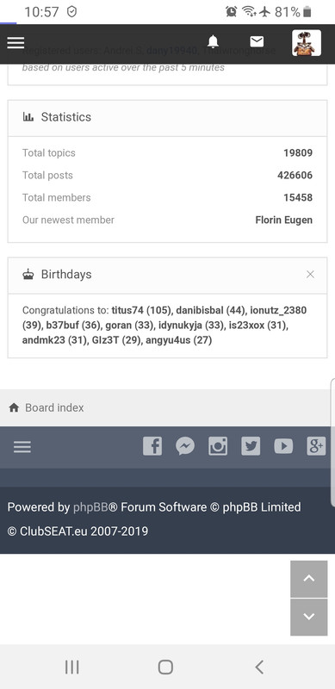Open the top hamburger menu
This screenshot has width=335, height=689.
pyautogui.click(x=16, y=42)
